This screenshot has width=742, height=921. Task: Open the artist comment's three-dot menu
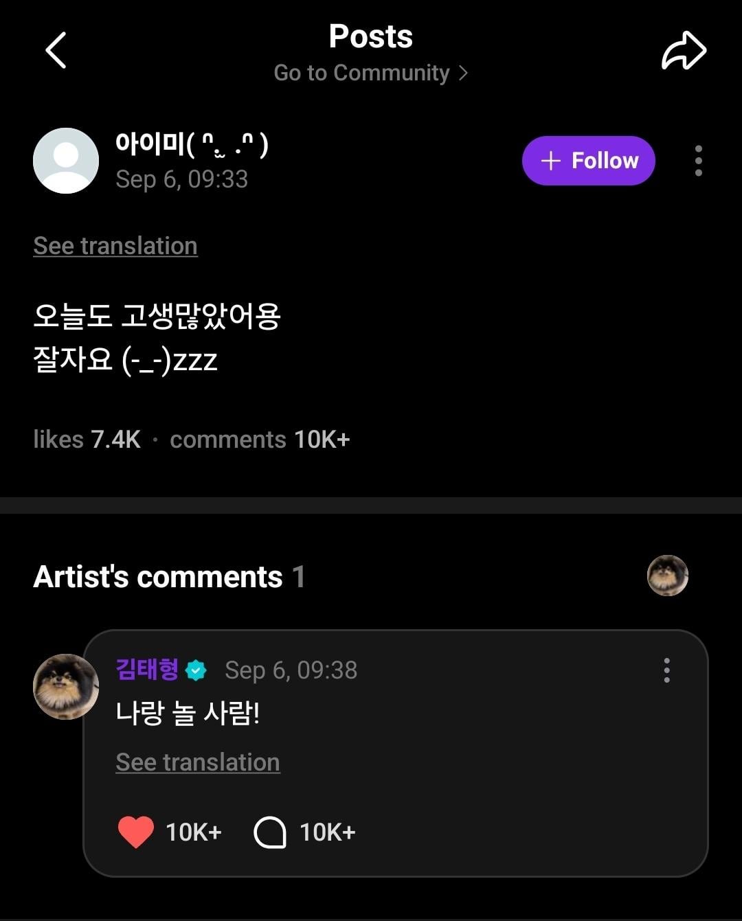[x=666, y=670]
